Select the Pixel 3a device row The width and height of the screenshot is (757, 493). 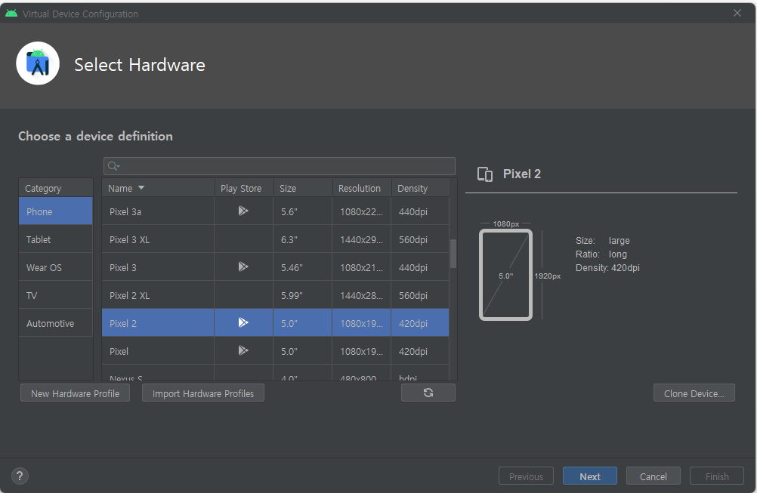point(275,211)
